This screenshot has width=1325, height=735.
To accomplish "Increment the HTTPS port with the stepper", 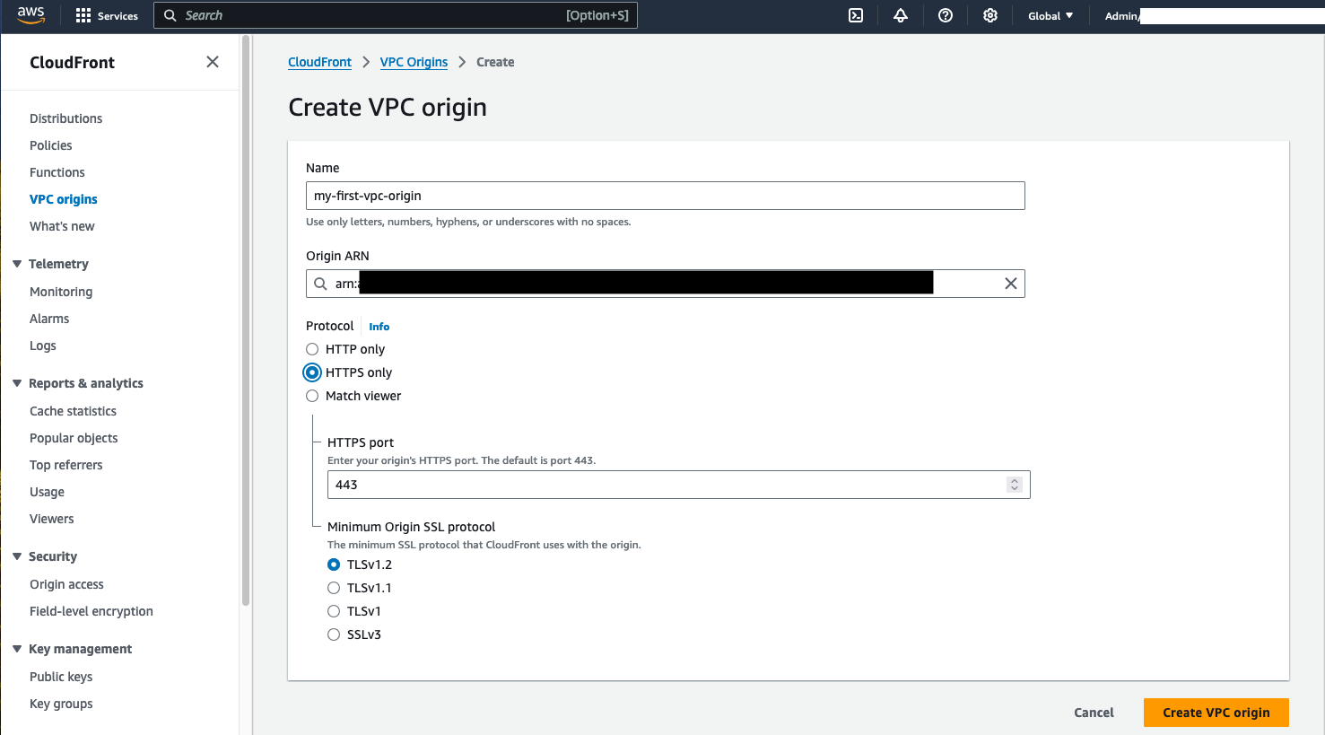I will 1015,480.
